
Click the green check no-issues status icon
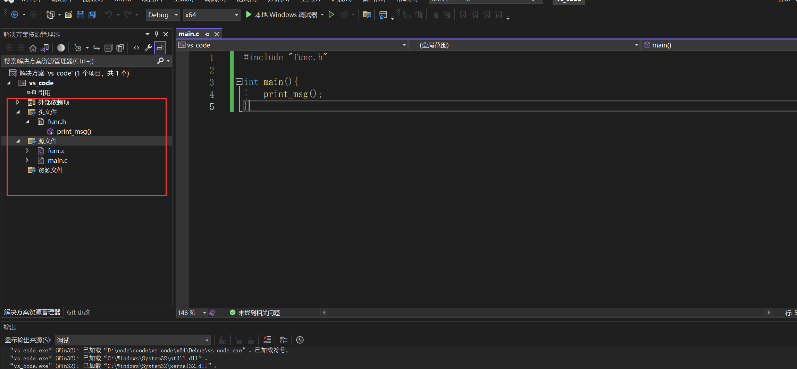click(233, 313)
